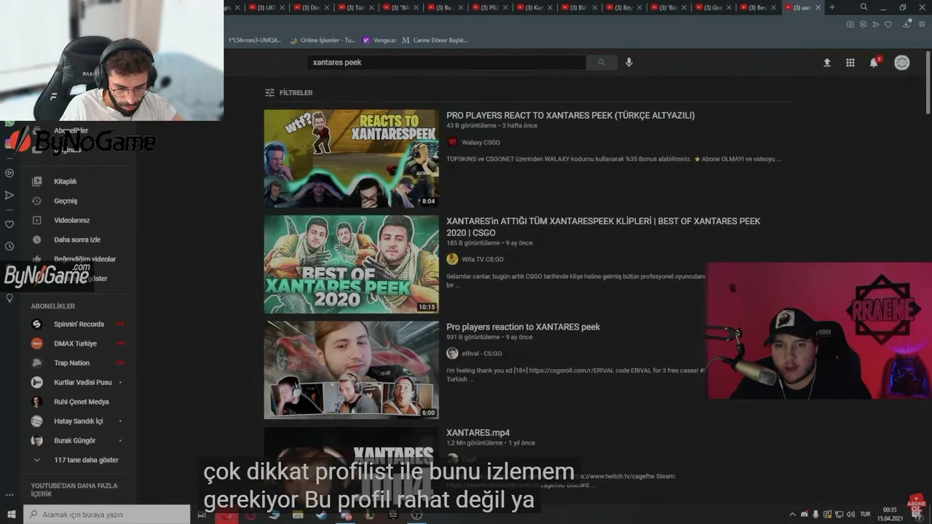
Task: Open the 'Pro Players React to Xantares Peek' thumbnail
Action: click(352, 159)
